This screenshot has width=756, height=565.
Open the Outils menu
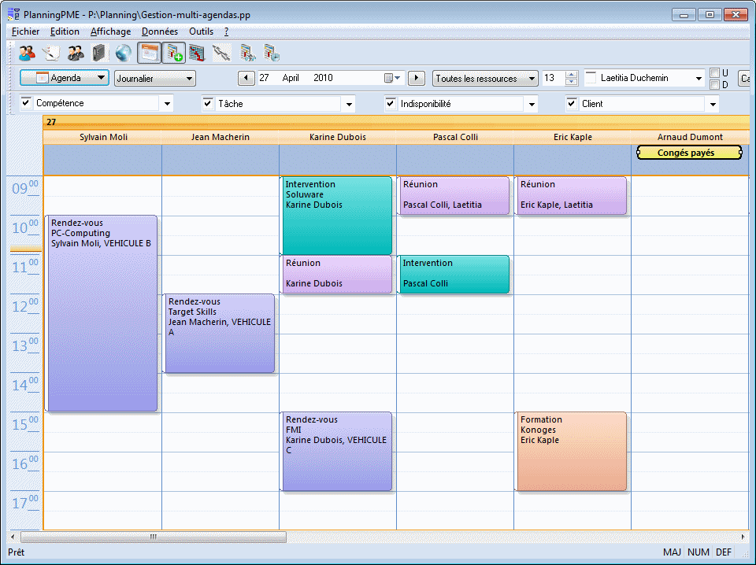tap(201, 31)
